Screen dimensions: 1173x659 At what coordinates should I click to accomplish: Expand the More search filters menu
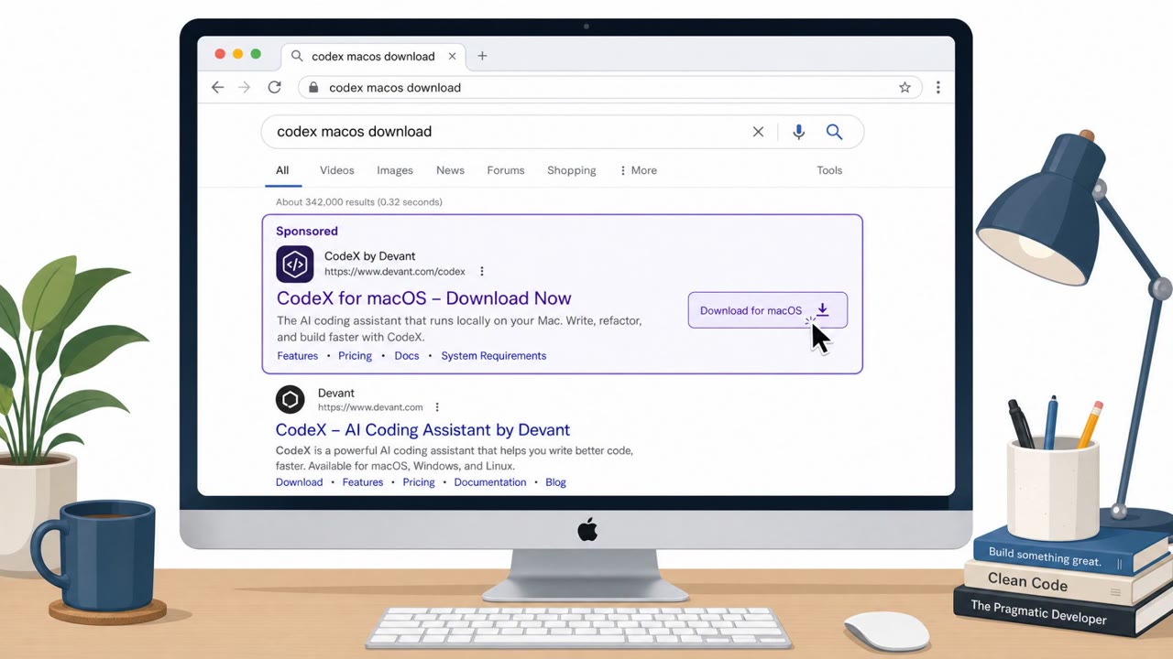[x=638, y=170]
